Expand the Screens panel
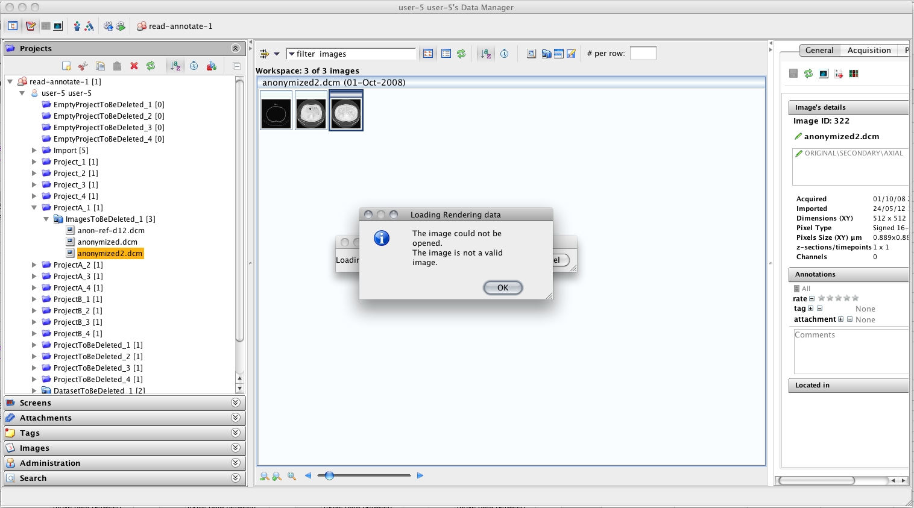The image size is (914, 508). [x=235, y=403]
